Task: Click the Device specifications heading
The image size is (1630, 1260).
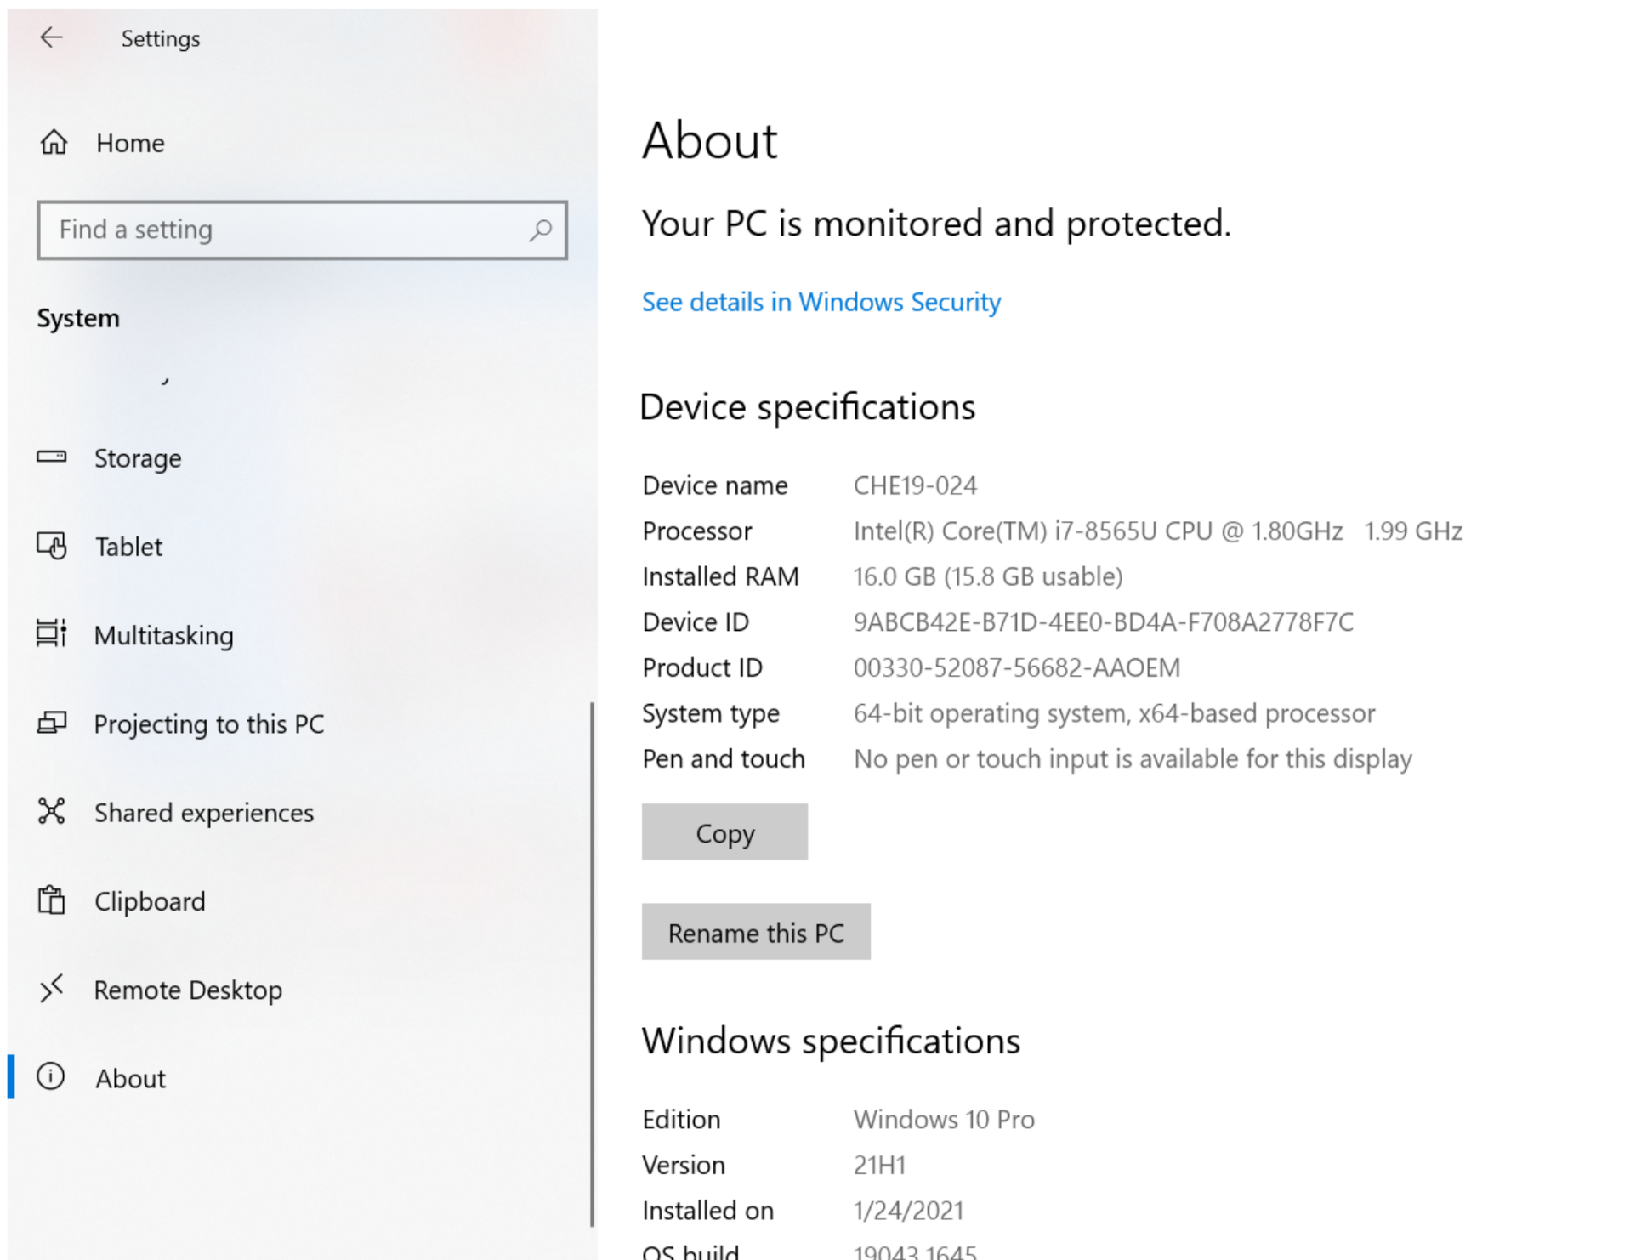Action: point(807,407)
